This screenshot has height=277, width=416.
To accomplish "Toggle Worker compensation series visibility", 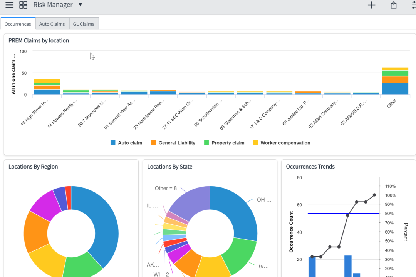I will (x=282, y=142).
